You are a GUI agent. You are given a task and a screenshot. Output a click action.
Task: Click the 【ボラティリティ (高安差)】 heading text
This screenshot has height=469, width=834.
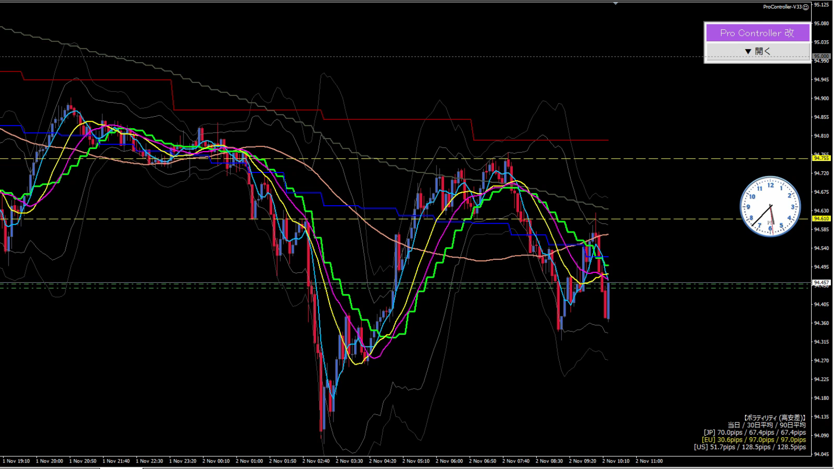[774, 418]
